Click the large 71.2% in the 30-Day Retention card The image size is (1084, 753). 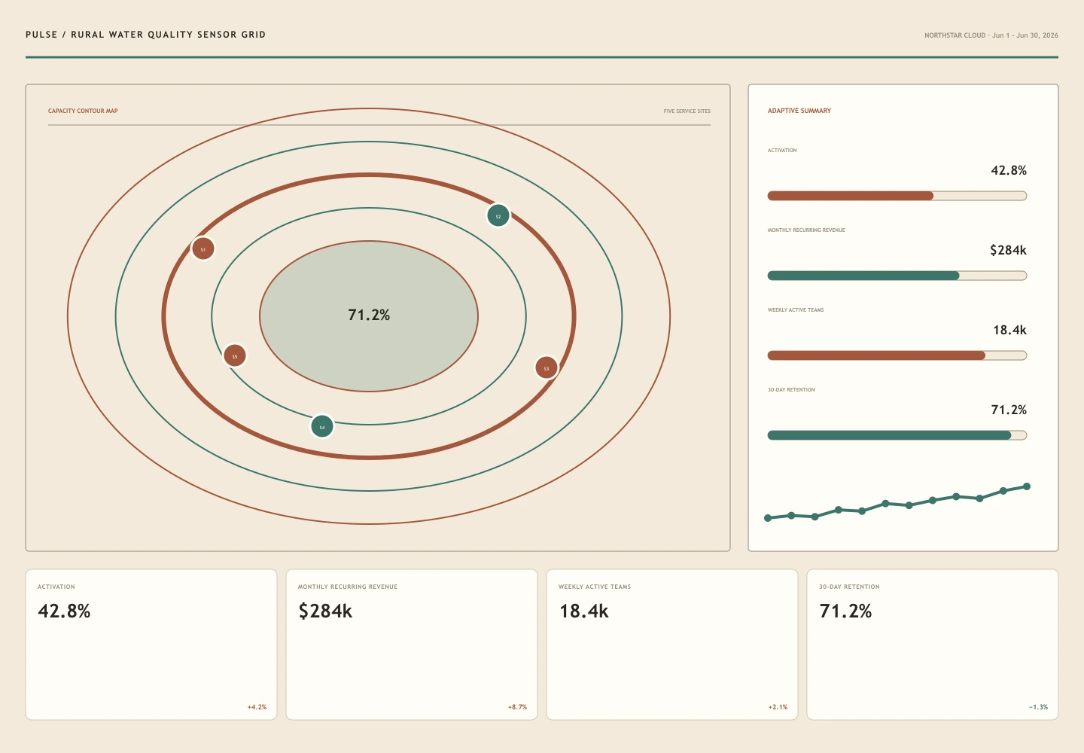pyautogui.click(x=845, y=611)
